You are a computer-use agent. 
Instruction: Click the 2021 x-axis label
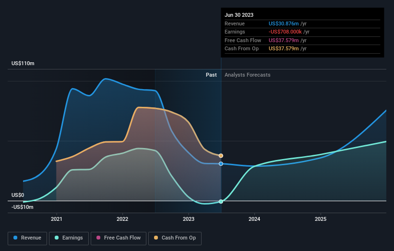point(57,219)
